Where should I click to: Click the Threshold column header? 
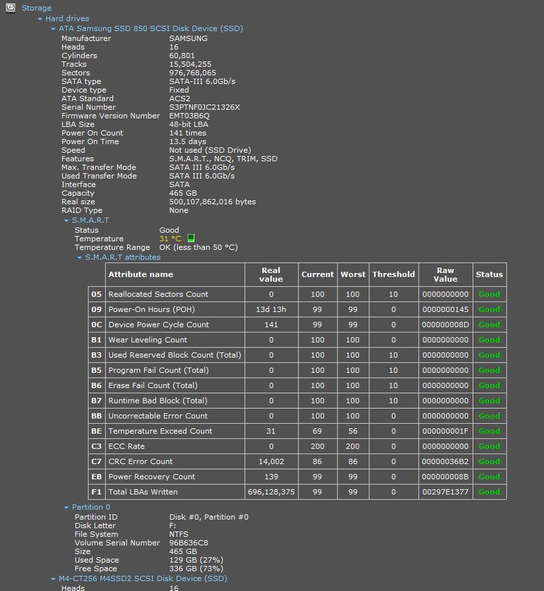pyautogui.click(x=393, y=274)
